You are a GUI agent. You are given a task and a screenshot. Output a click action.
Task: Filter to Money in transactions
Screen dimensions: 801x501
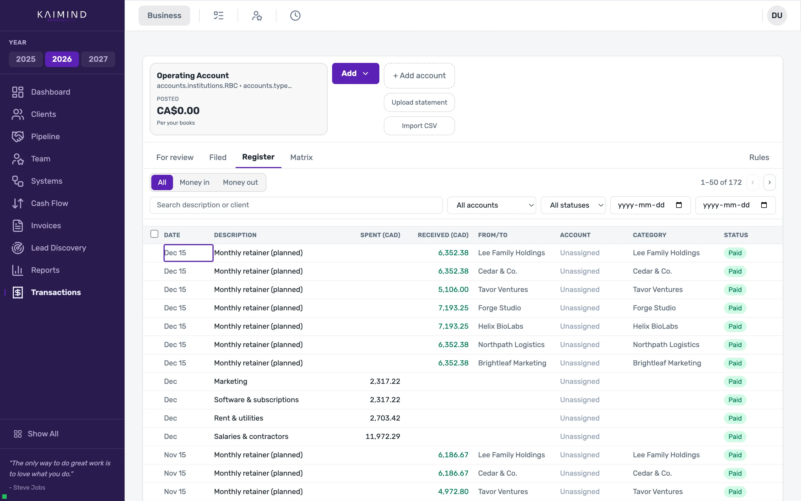[194, 182]
